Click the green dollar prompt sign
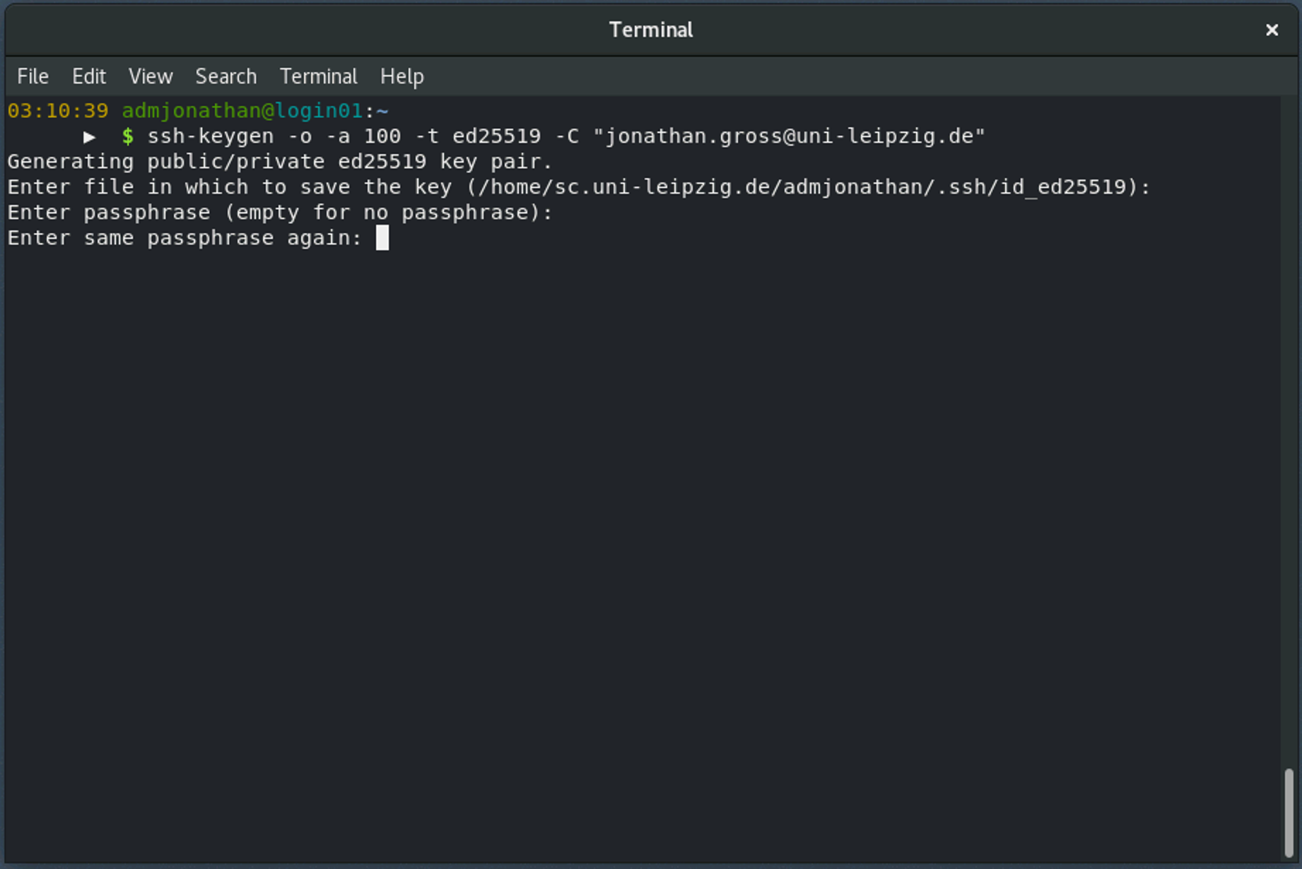This screenshot has height=869, width=1302. pyautogui.click(x=128, y=136)
